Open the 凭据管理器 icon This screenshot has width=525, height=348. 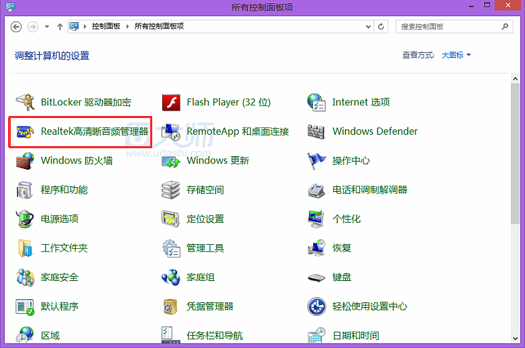click(171, 306)
